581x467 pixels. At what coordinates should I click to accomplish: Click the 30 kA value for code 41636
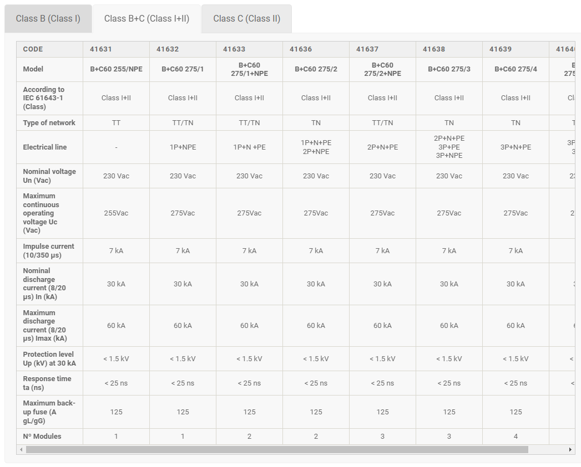click(316, 284)
